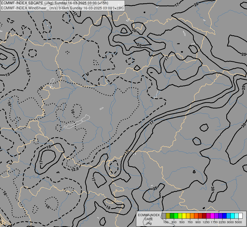
Task: Click the 'J/kg' unit label in the legend
Action: point(149,223)
